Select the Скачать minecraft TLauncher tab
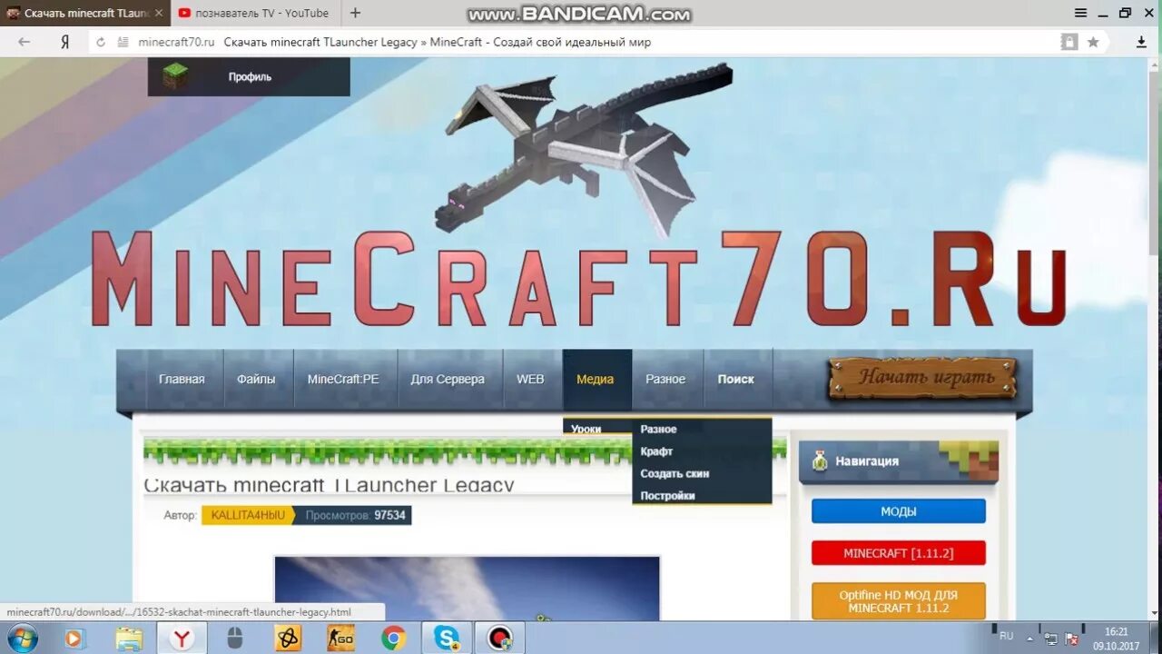 [x=85, y=13]
